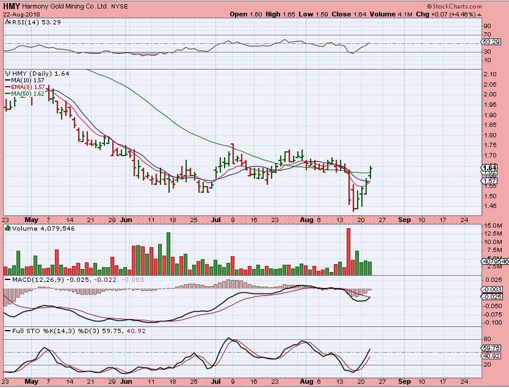Click the Volume 4,079,546 panel label
The height and width of the screenshot is (388, 509).
(x=43, y=228)
